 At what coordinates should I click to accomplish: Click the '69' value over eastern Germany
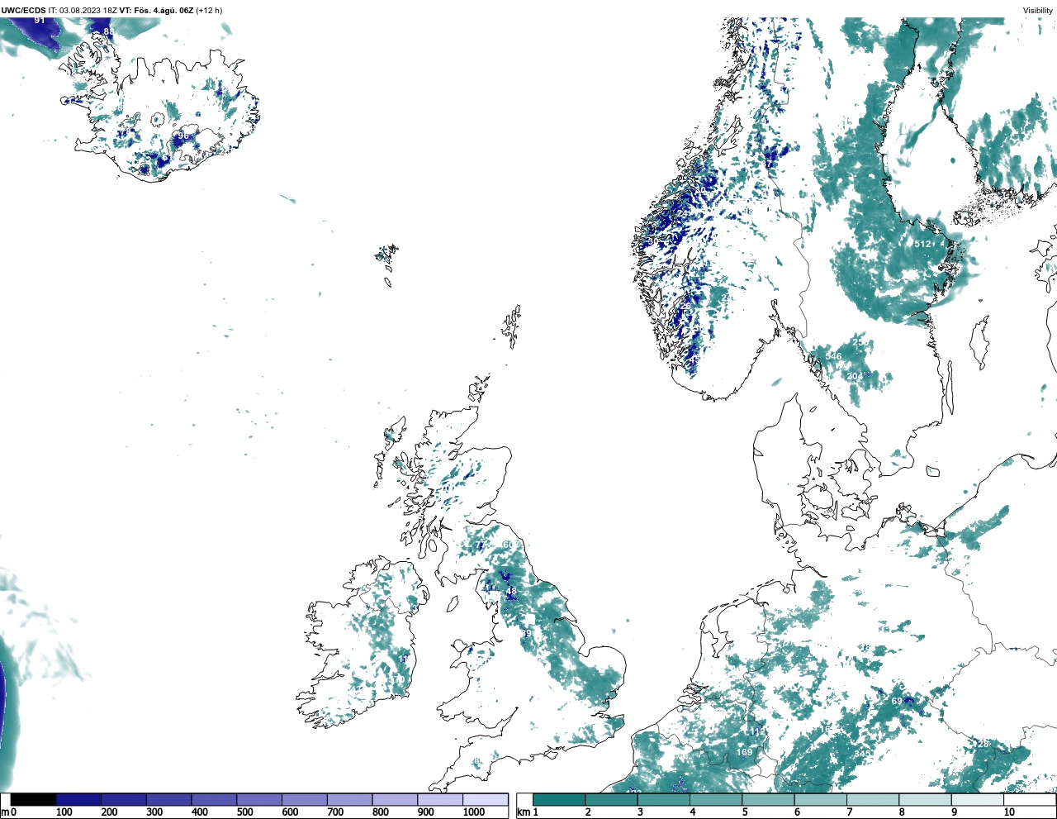(x=897, y=701)
